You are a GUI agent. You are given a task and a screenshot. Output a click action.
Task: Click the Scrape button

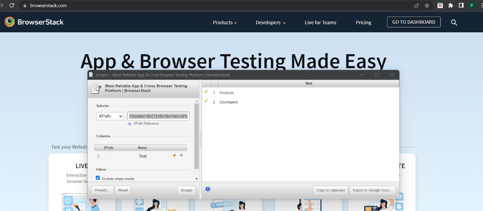coord(187,190)
